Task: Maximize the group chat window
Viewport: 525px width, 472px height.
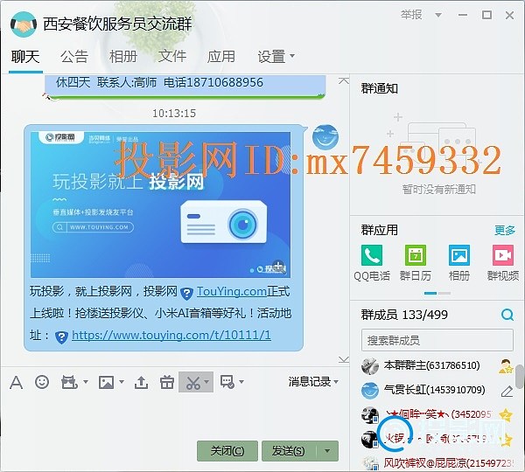Action: [486, 15]
